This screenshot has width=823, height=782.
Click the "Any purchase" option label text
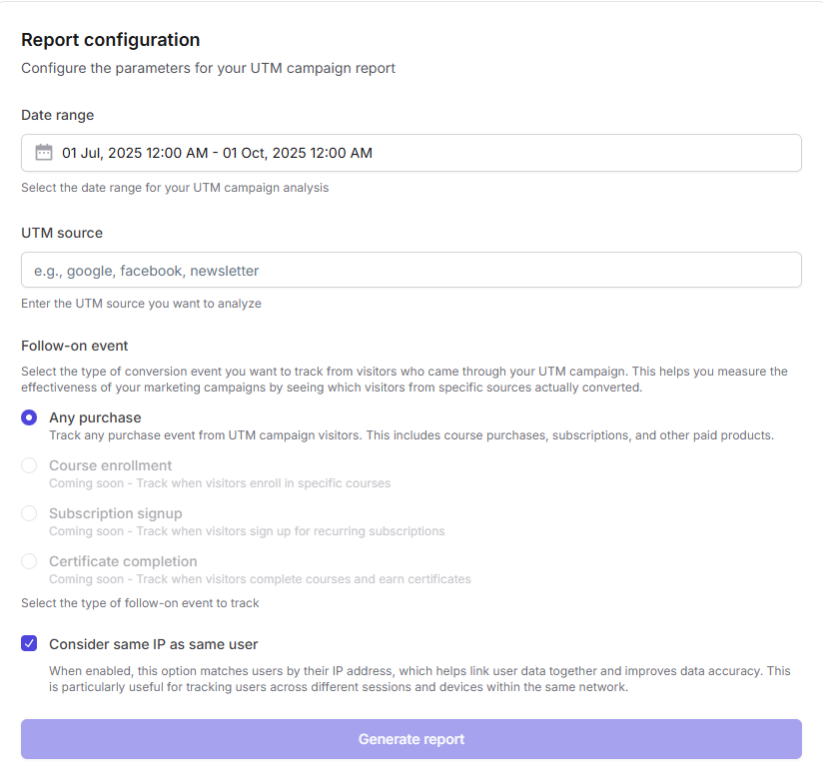tap(95, 417)
